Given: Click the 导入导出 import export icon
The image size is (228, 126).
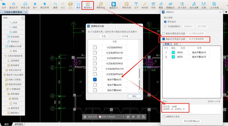Looking at the screenshot, I should (182, 5).
